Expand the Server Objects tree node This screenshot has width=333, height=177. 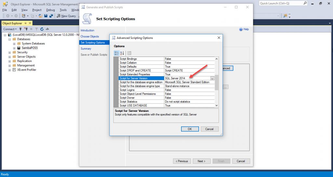[x=9, y=57]
